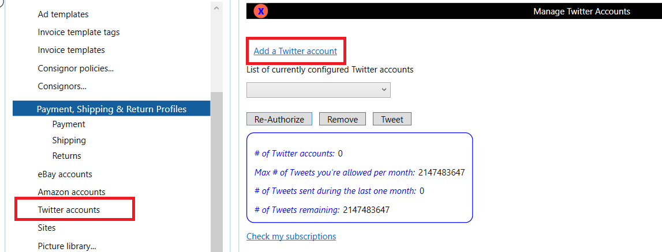
Task: Click '# of Tweets remaining:' label
Action: [297, 209]
